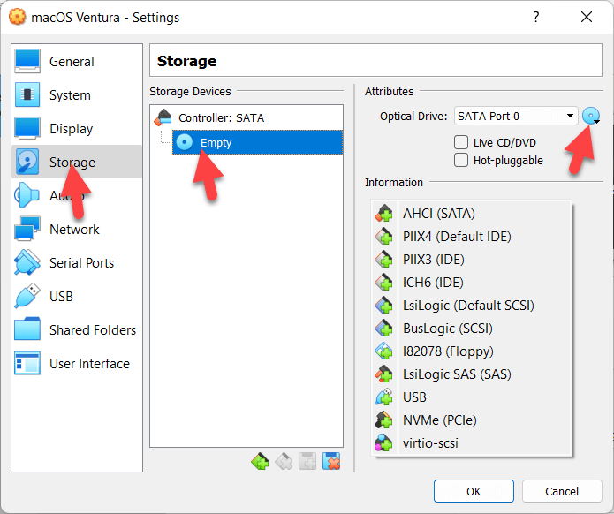Open the Serial Ports section
614x514 pixels.
[x=81, y=263]
